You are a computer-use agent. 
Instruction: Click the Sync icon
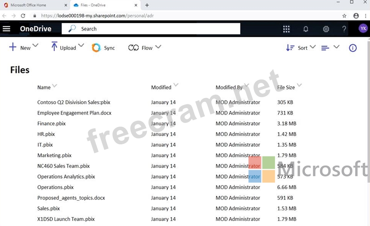pos(96,48)
